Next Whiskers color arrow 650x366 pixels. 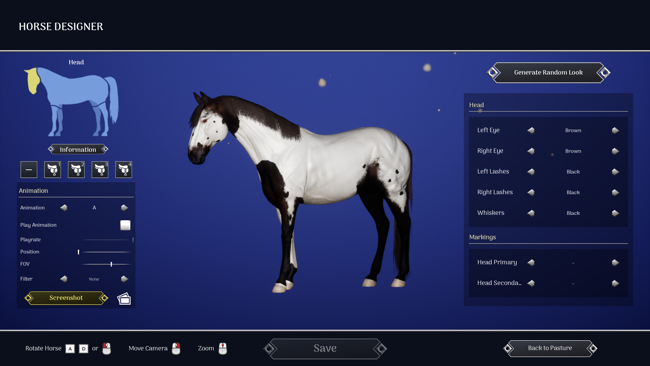coord(615,213)
